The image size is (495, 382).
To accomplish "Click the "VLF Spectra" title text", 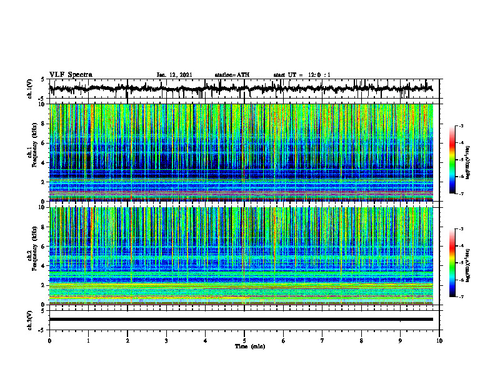I will coord(71,75).
